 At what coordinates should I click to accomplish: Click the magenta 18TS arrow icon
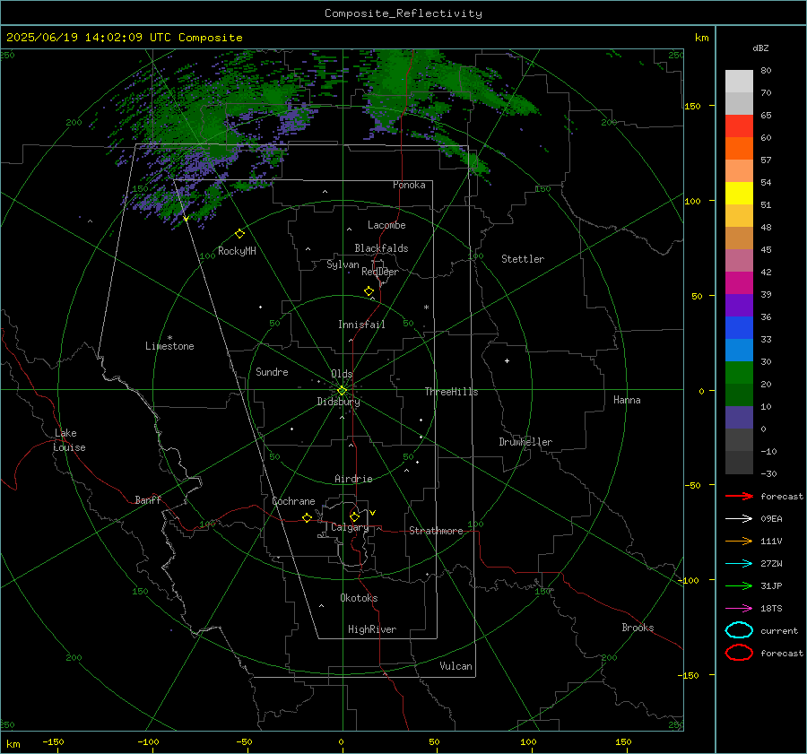tap(739, 609)
